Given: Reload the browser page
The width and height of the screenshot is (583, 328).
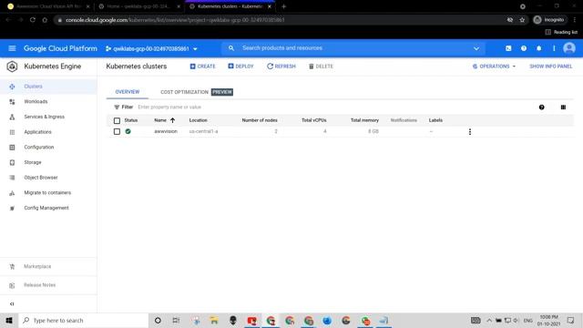Looking at the screenshot, I should [33, 20].
